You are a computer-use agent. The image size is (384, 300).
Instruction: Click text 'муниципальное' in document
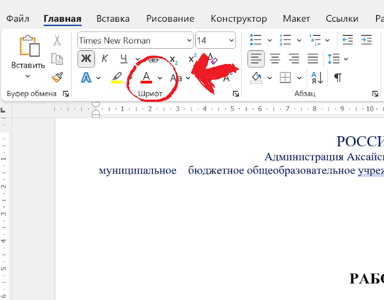coord(138,170)
